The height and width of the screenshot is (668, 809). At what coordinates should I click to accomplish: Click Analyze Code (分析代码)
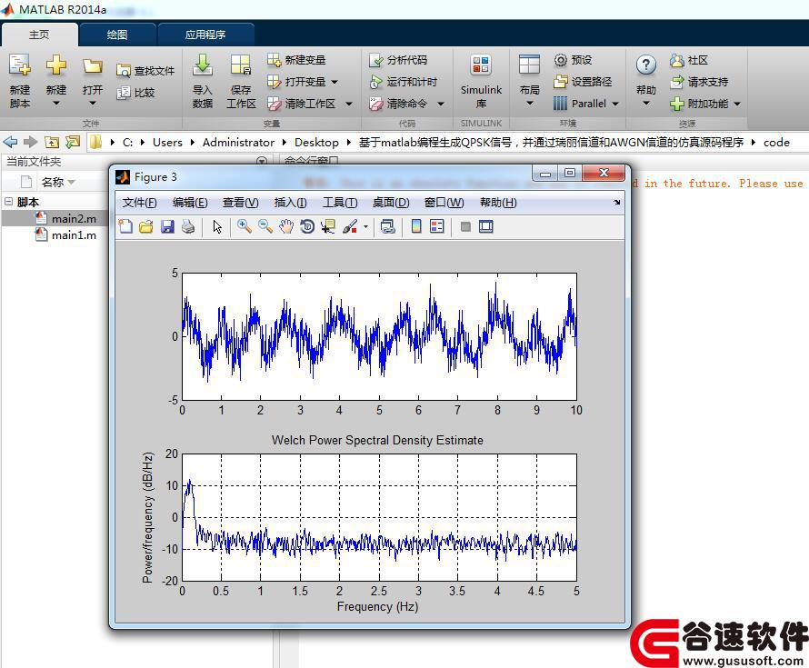pos(398,60)
